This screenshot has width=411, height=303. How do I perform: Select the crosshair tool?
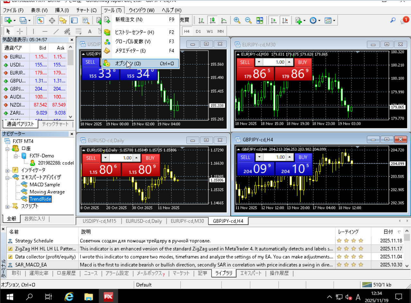pos(20,31)
